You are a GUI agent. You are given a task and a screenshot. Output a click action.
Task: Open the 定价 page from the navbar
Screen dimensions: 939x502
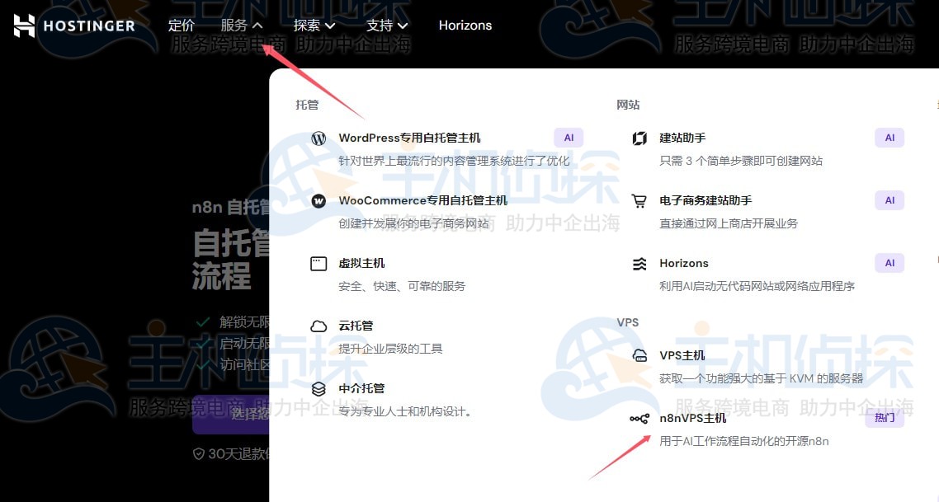(182, 25)
